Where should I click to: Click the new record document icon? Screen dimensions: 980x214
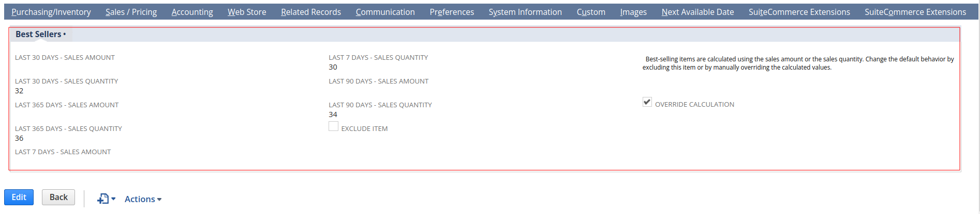[x=103, y=199]
